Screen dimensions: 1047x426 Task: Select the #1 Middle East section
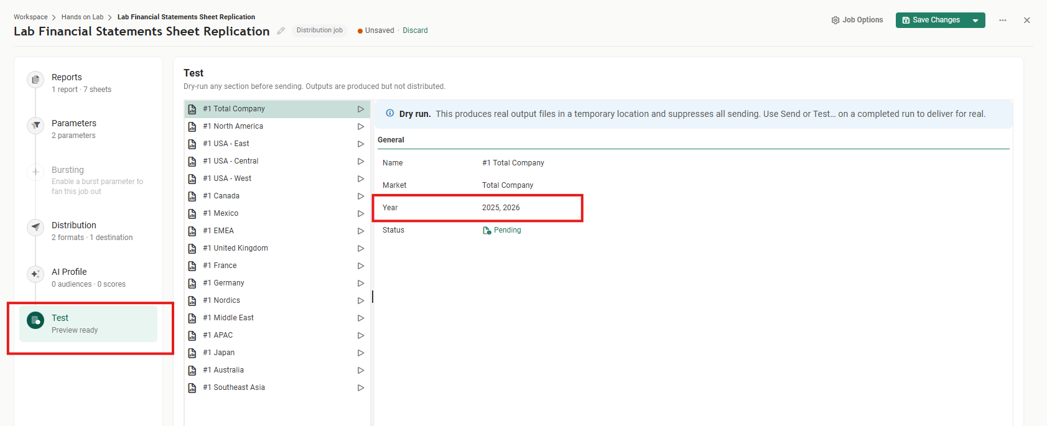click(x=277, y=318)
